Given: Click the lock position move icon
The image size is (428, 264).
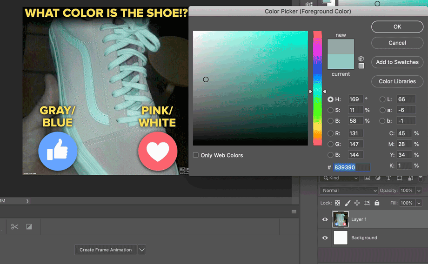Looking at the screenshot, I should click(357, 203).
